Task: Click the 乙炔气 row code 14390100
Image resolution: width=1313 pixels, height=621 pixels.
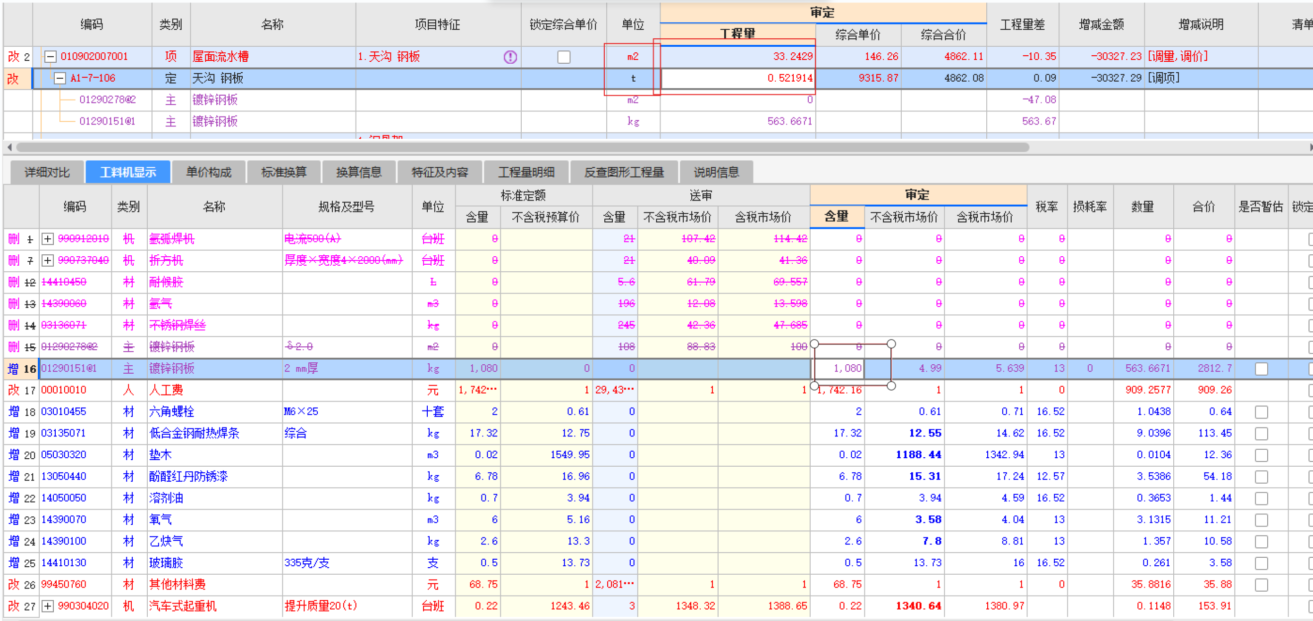Action: point(64,541)
